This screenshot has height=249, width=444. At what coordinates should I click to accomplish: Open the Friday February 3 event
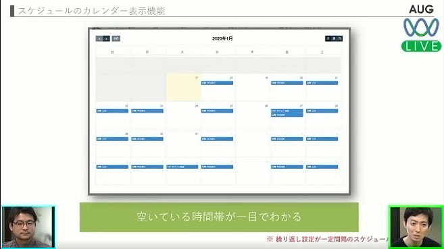[x=287, y=139]
